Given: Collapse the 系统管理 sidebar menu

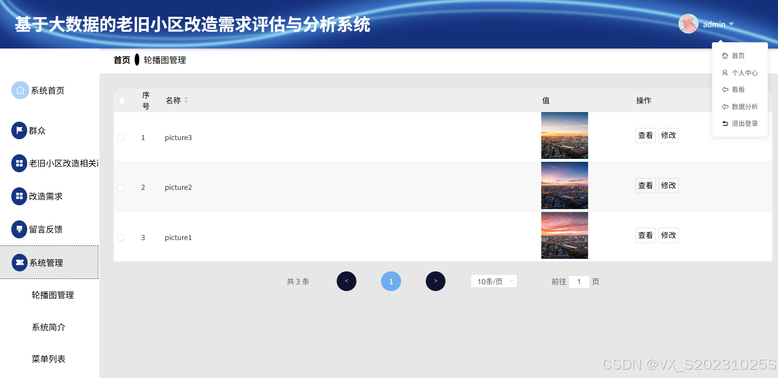Looking at the screenshot, I should pyautogui.click(x=49, y=262).
